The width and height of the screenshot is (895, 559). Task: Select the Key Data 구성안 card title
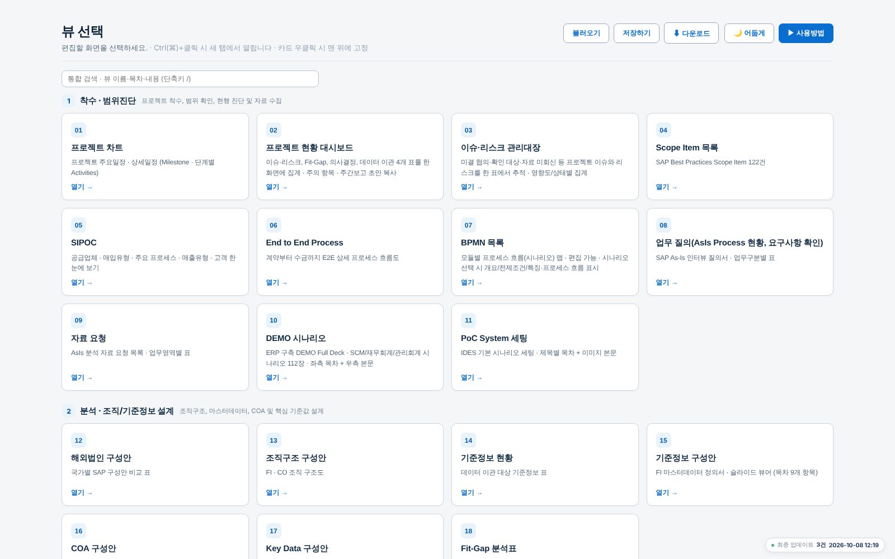click(297, 548)
